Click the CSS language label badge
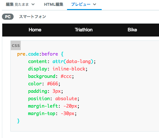 (16, 46)
